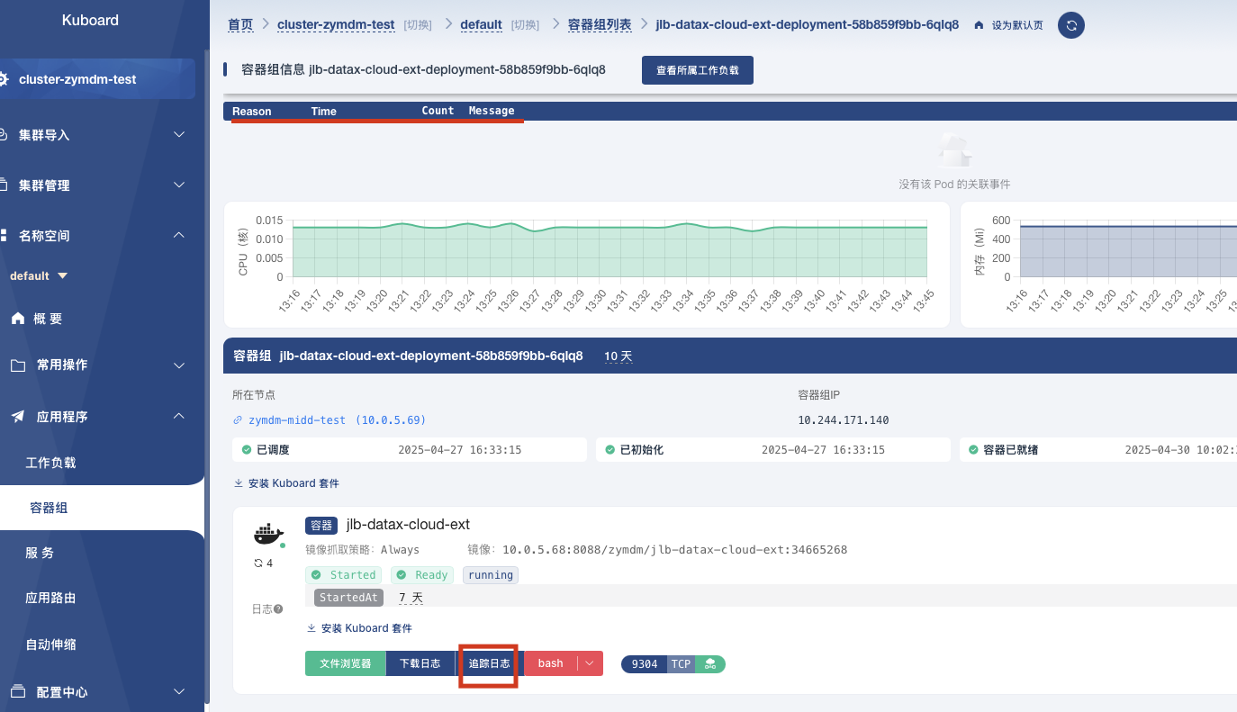Click 容器组列表 in the breadcrumb
The height and width of the screenshot is (712, 1237).
click(x=600, y=24)
